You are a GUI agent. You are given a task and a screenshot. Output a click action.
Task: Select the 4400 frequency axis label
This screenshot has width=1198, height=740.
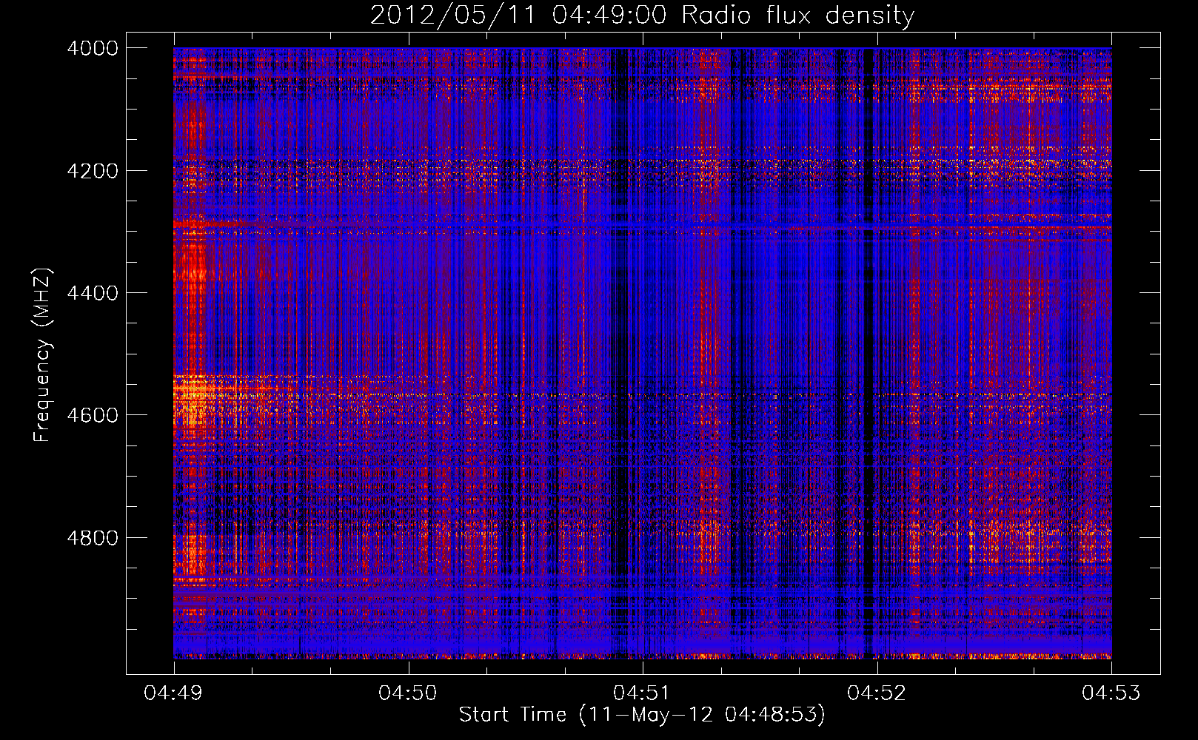[93, 293]
